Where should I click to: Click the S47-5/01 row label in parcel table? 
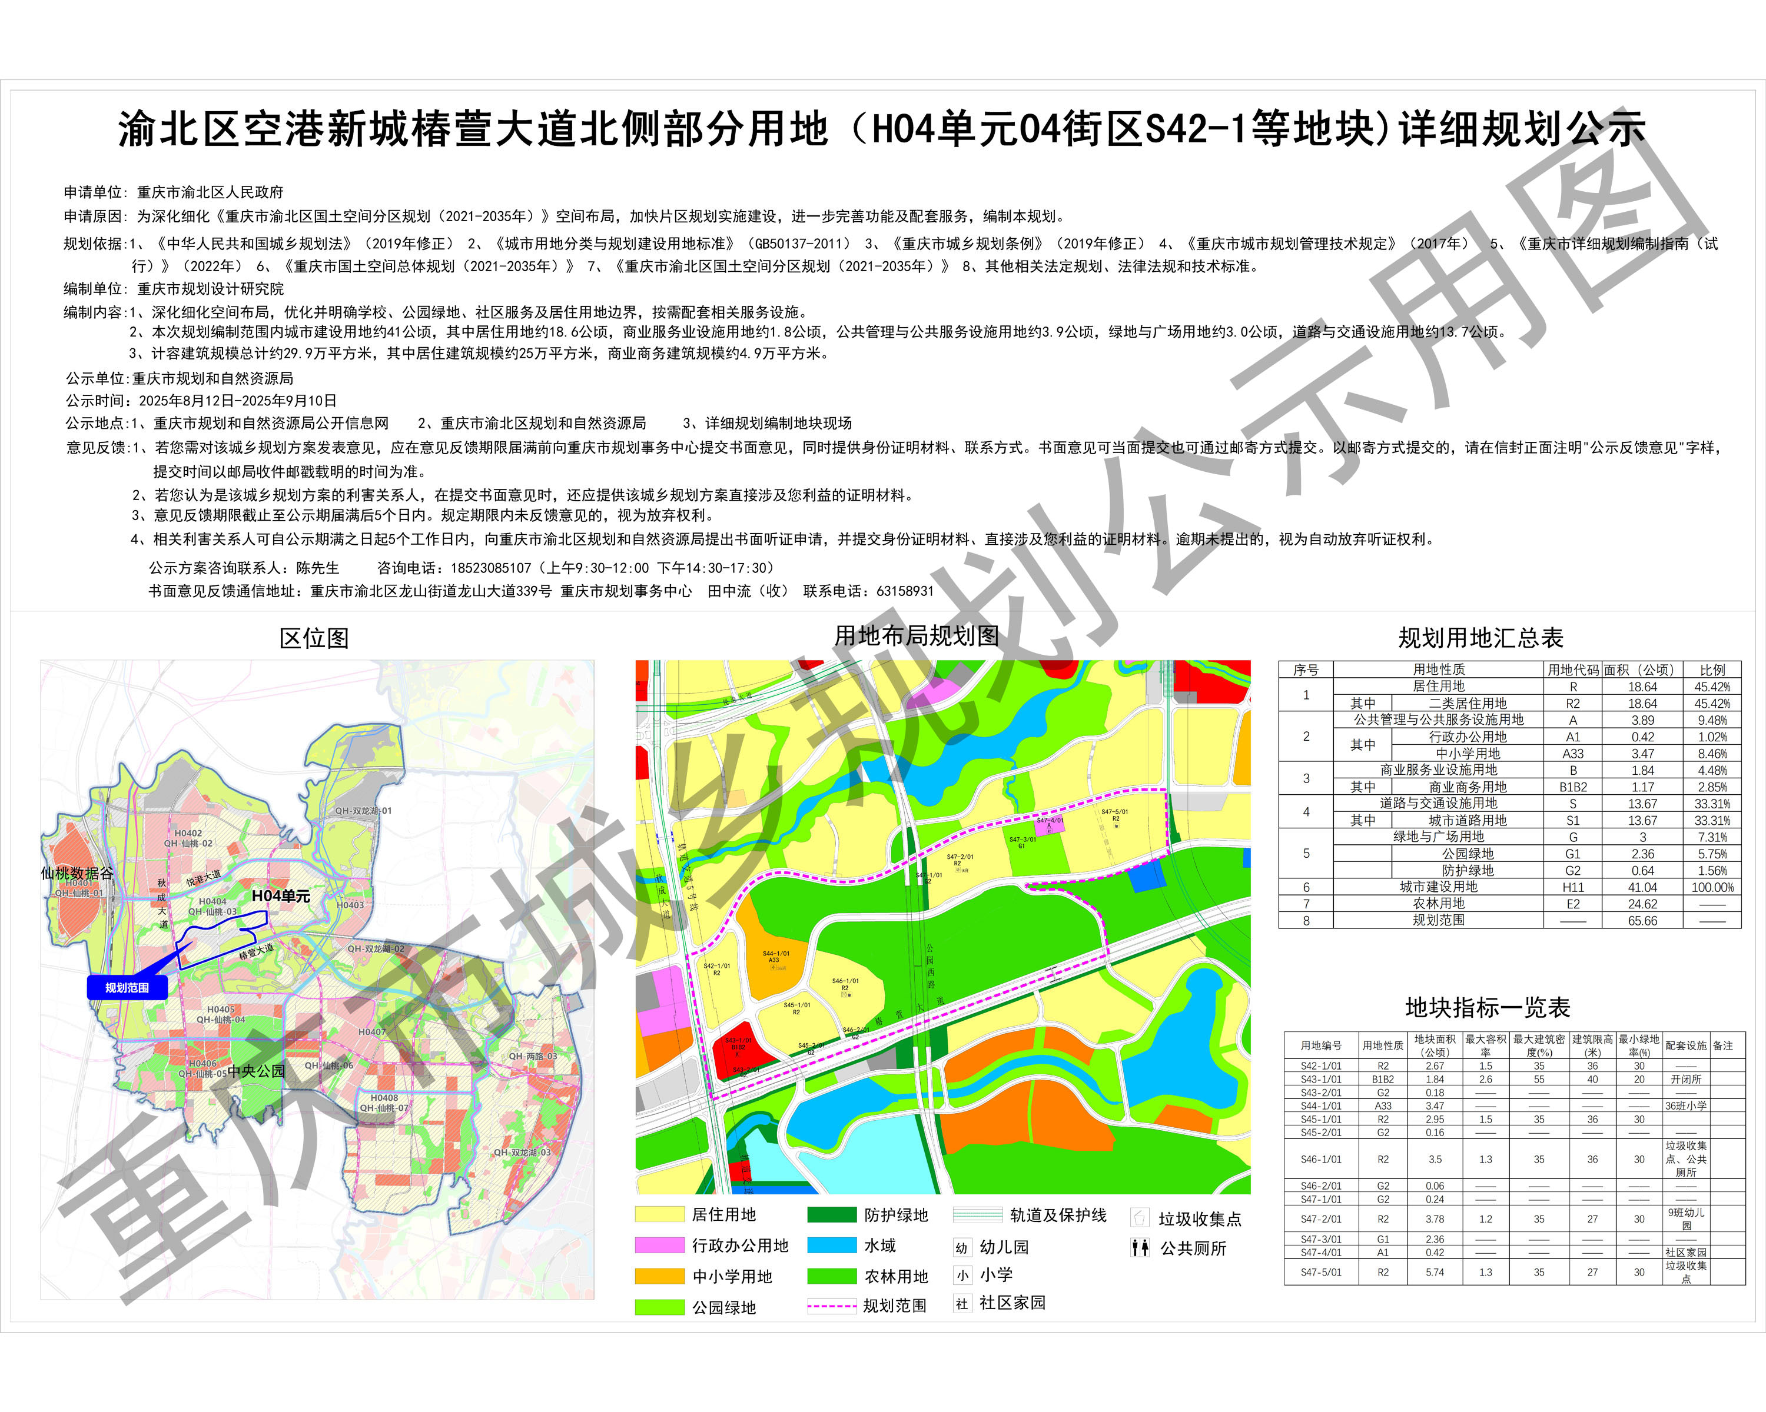click(x=1321, y=1273)
